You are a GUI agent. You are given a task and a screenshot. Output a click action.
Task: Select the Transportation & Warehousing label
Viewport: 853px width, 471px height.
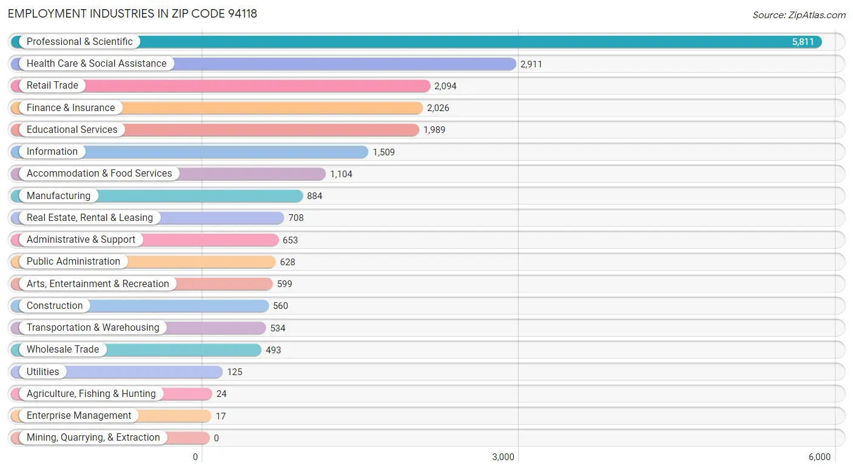coord(93,328)
